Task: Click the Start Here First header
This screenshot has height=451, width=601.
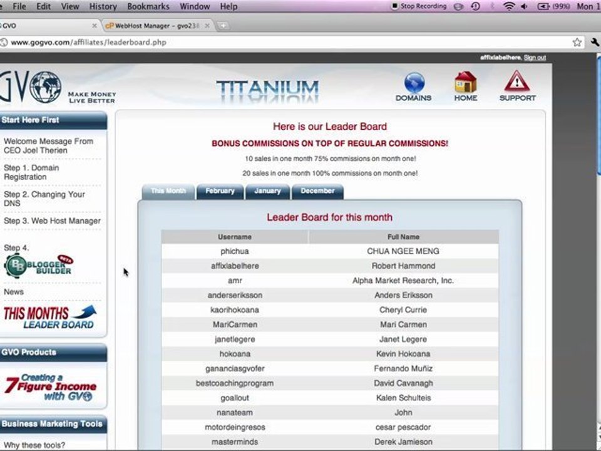Action: click(53, 120)
